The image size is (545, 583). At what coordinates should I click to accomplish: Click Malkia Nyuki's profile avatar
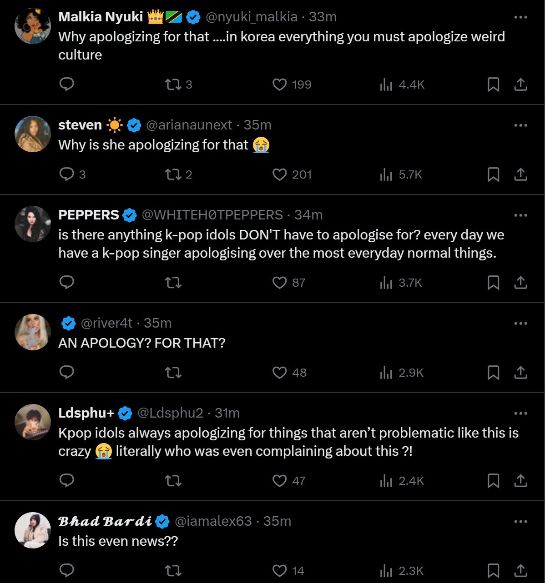click(x=33, y=25)
